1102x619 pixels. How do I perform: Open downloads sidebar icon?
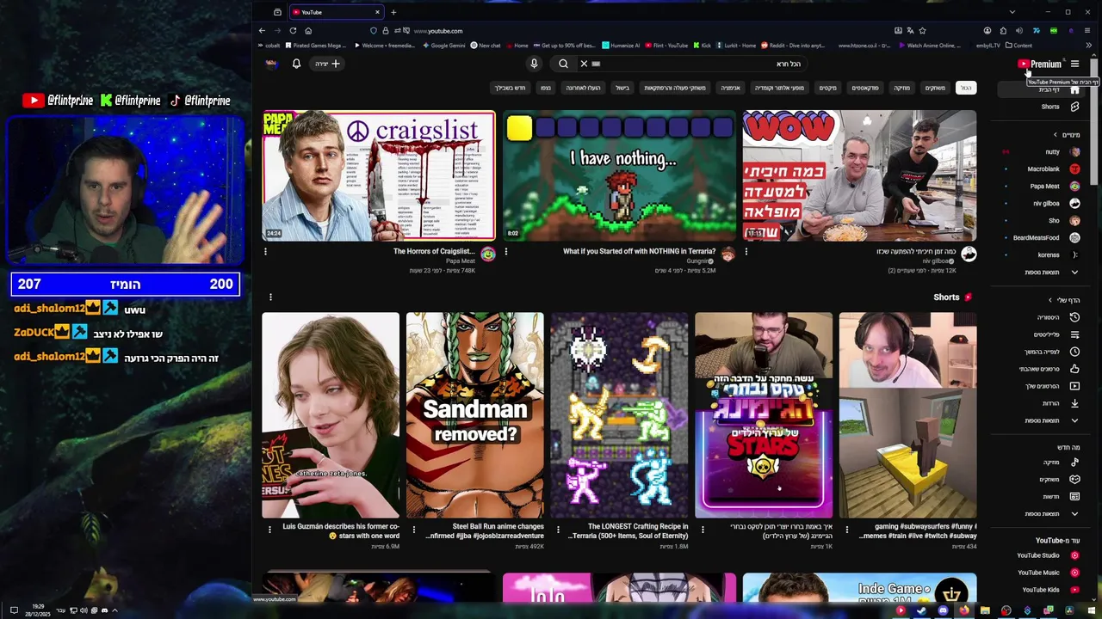tap(1074, 403)
